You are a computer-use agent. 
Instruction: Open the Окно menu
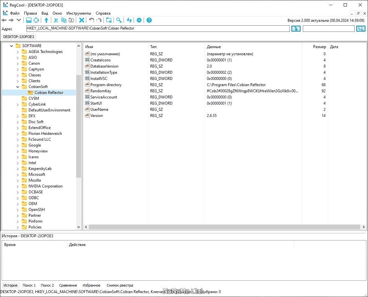57,13
